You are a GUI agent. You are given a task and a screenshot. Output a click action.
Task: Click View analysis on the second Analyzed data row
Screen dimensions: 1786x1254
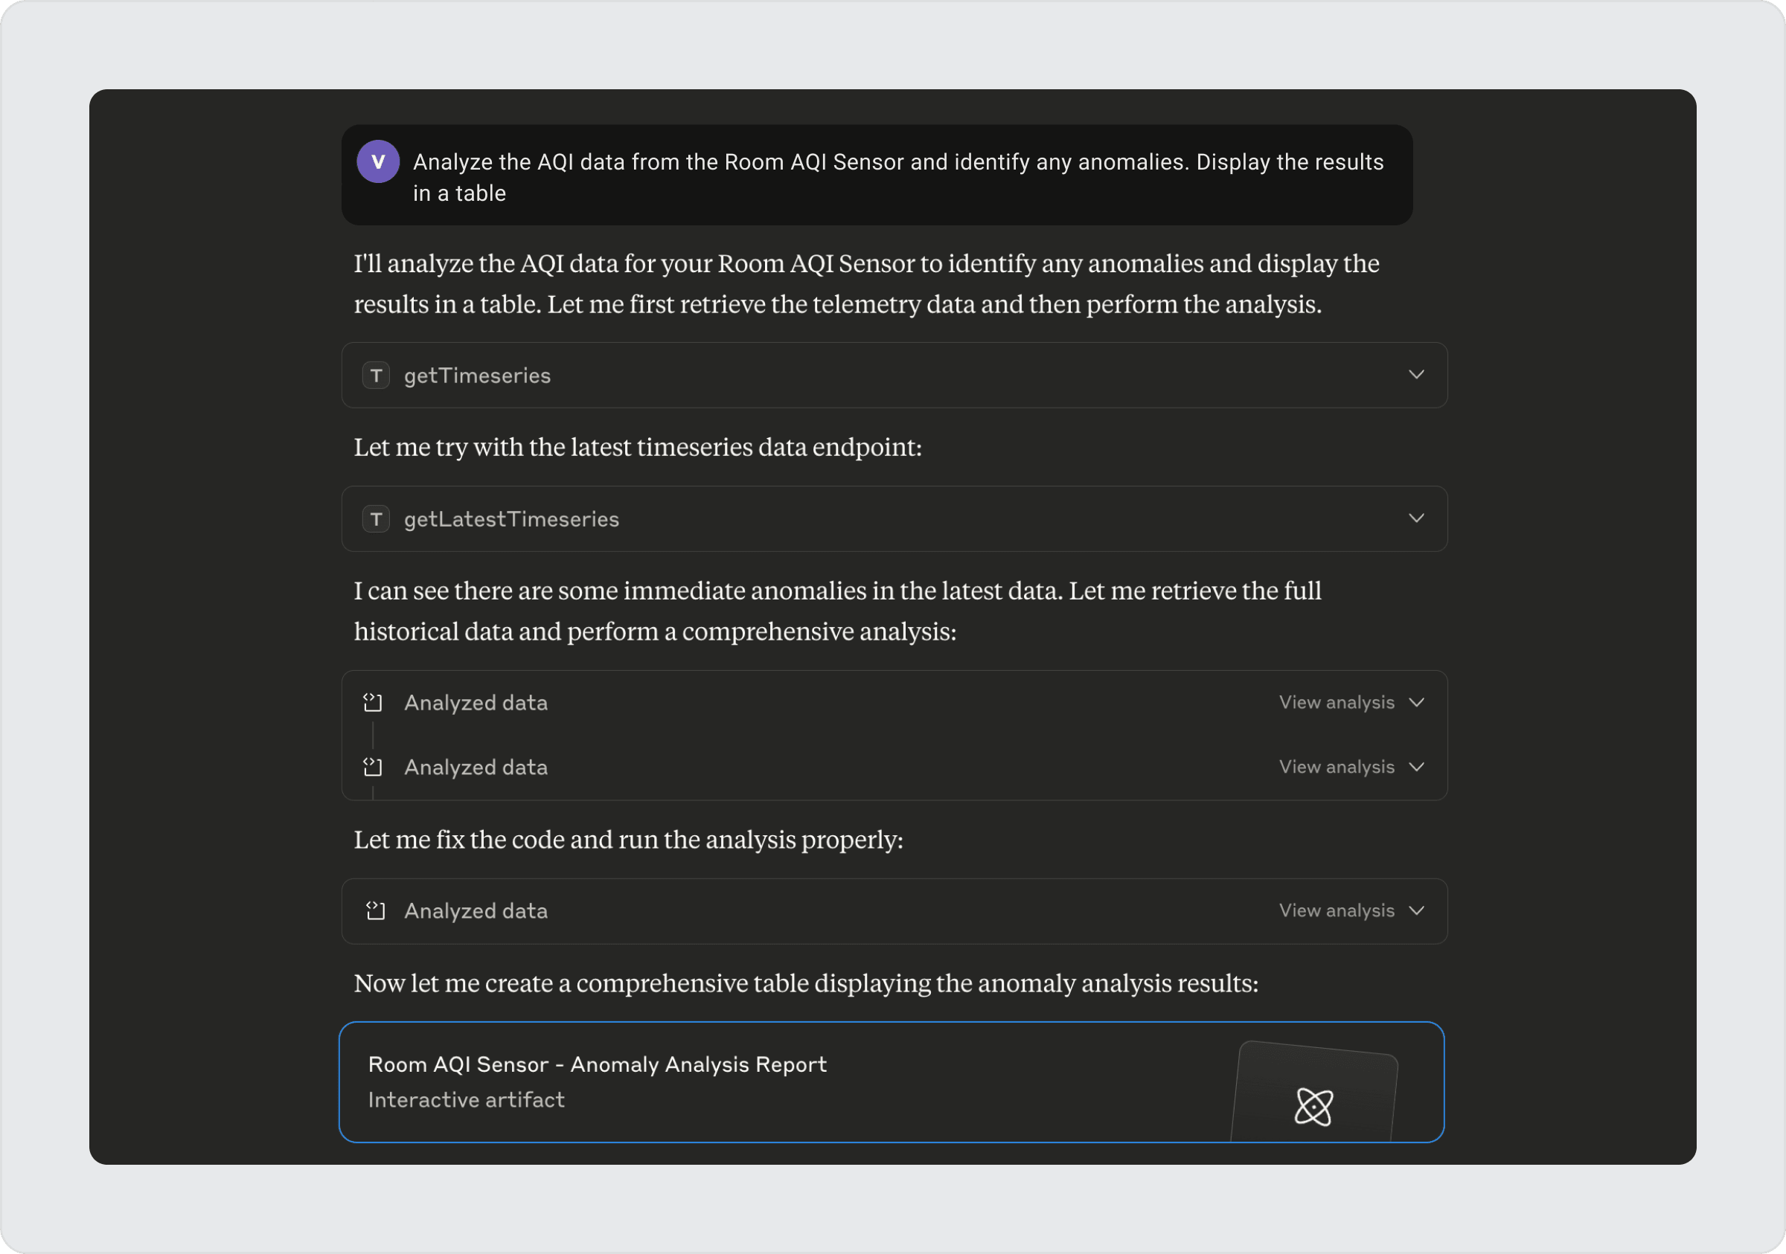point(1336,768)
